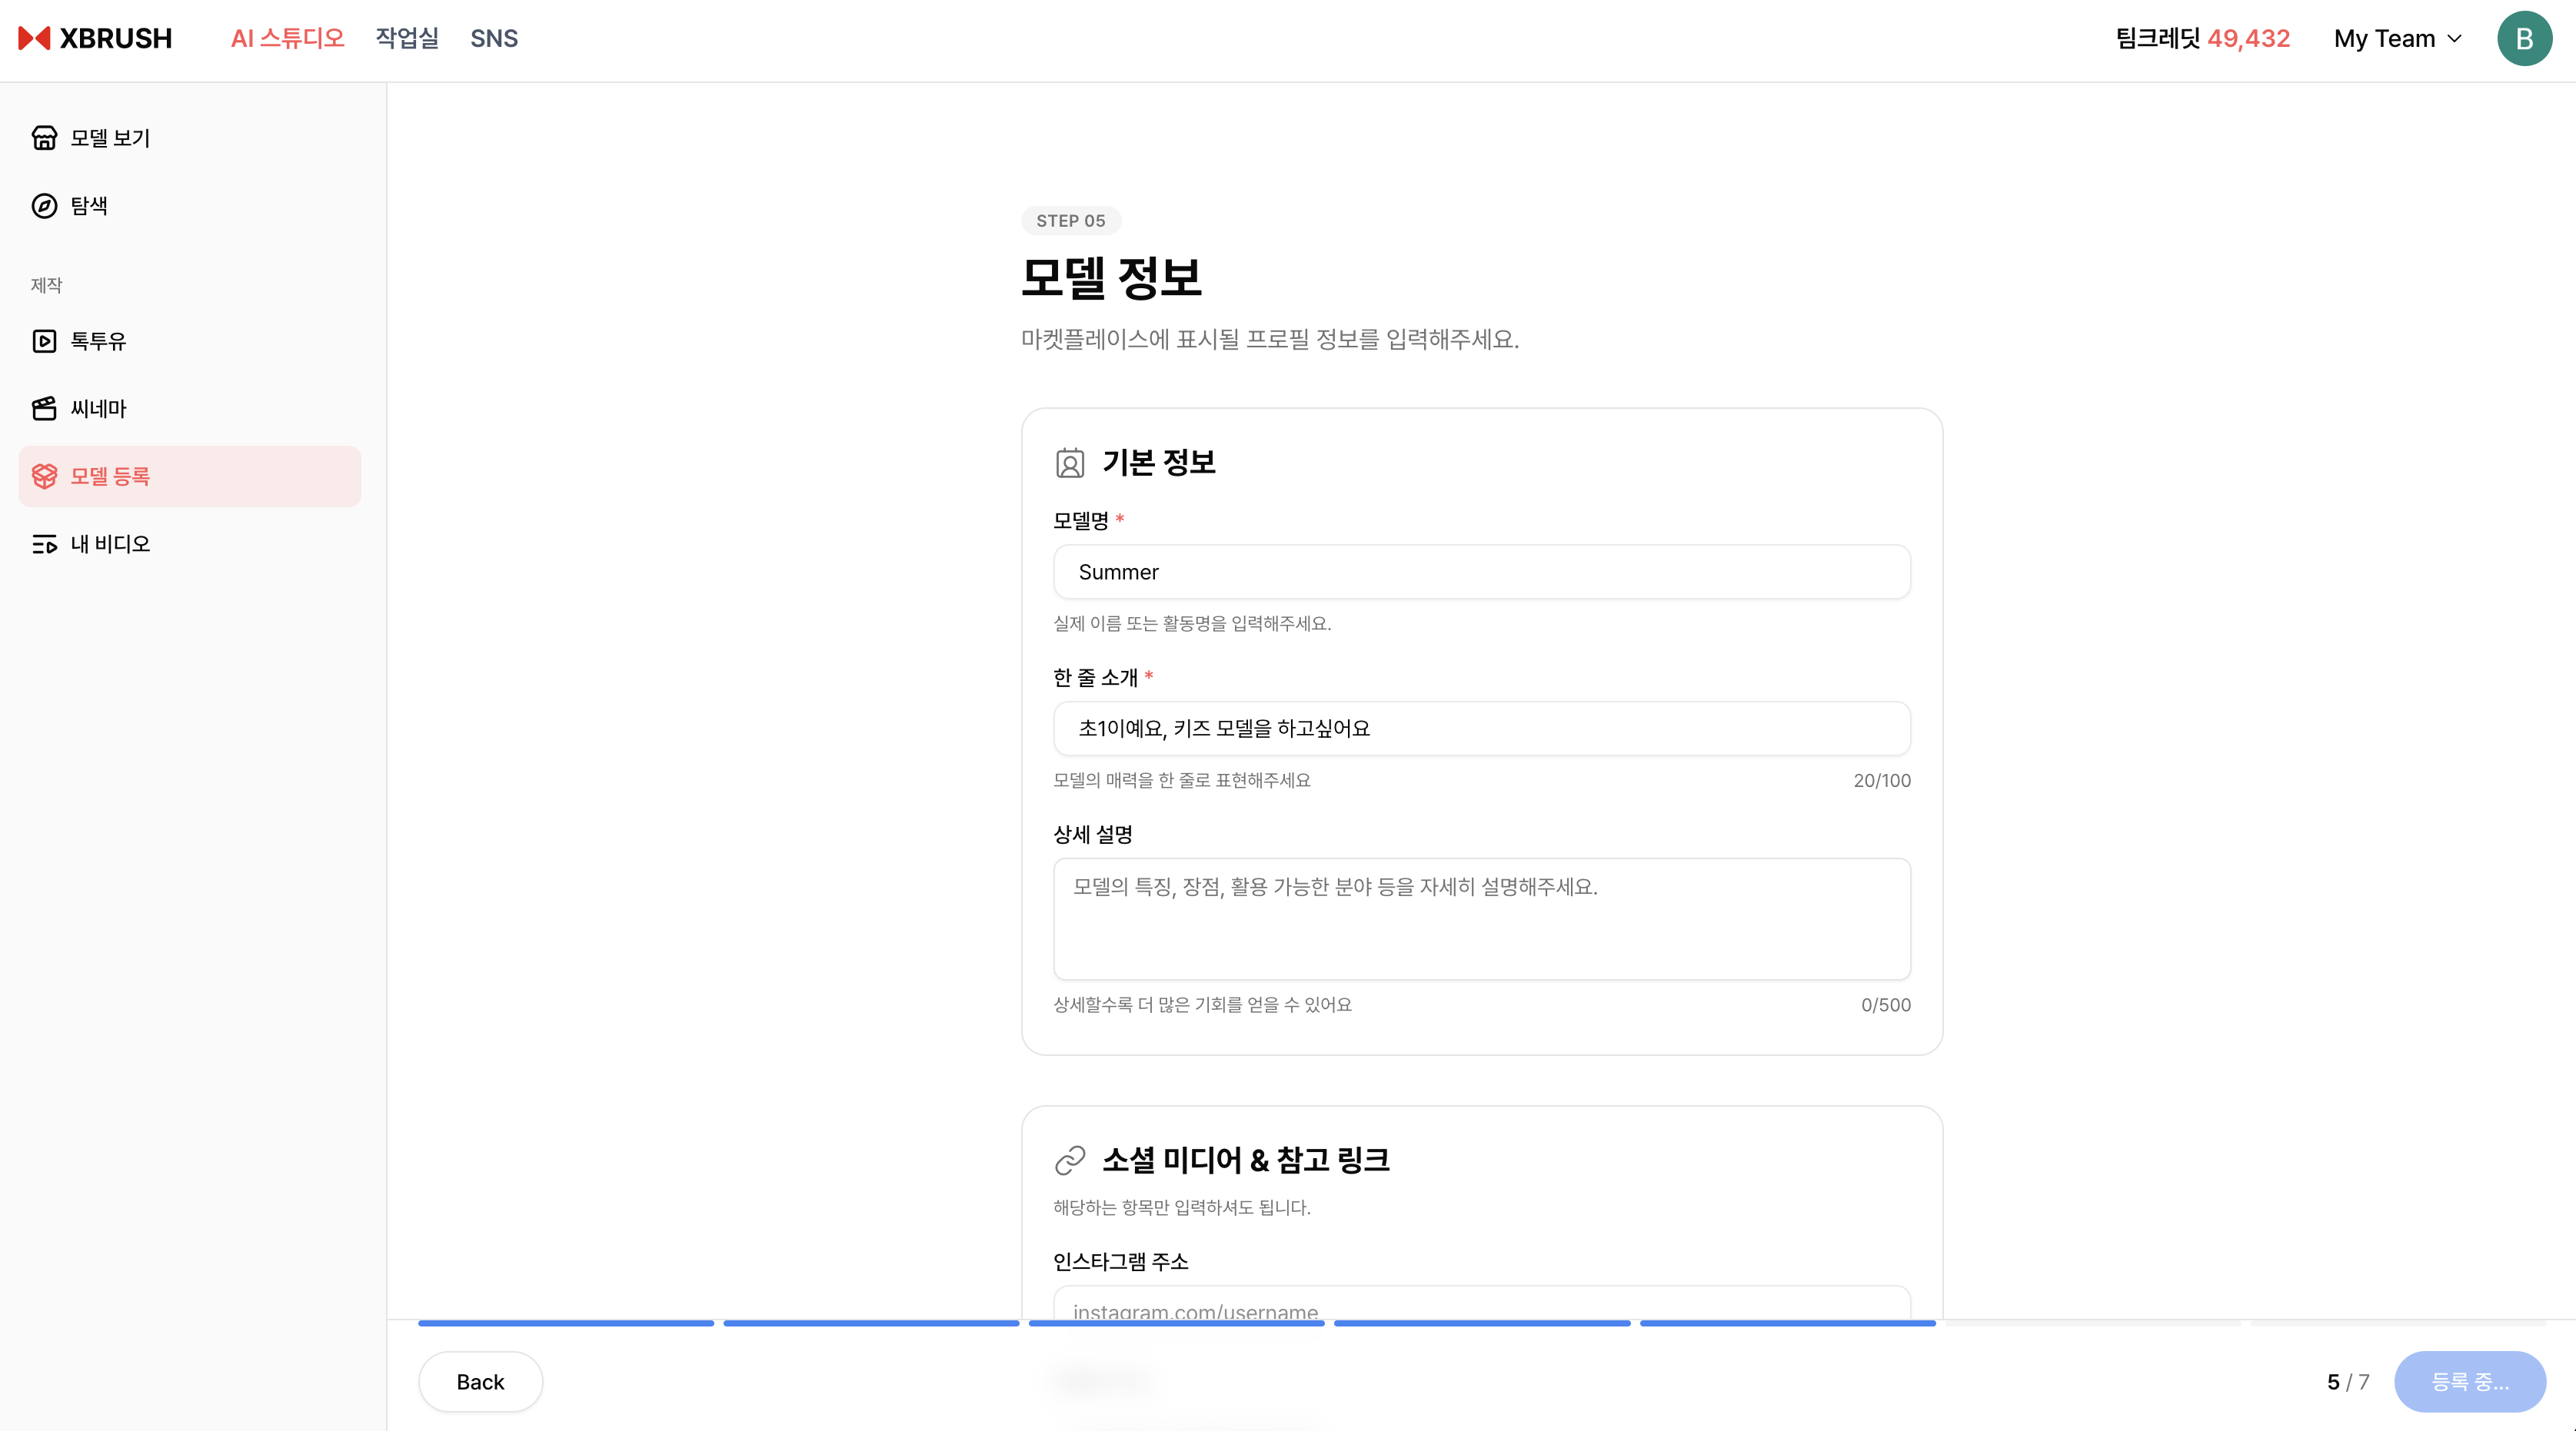The image size is (2576, 1431).
Task: Go to 톡투유 in sidebar
Action: (x=190, y=340)
